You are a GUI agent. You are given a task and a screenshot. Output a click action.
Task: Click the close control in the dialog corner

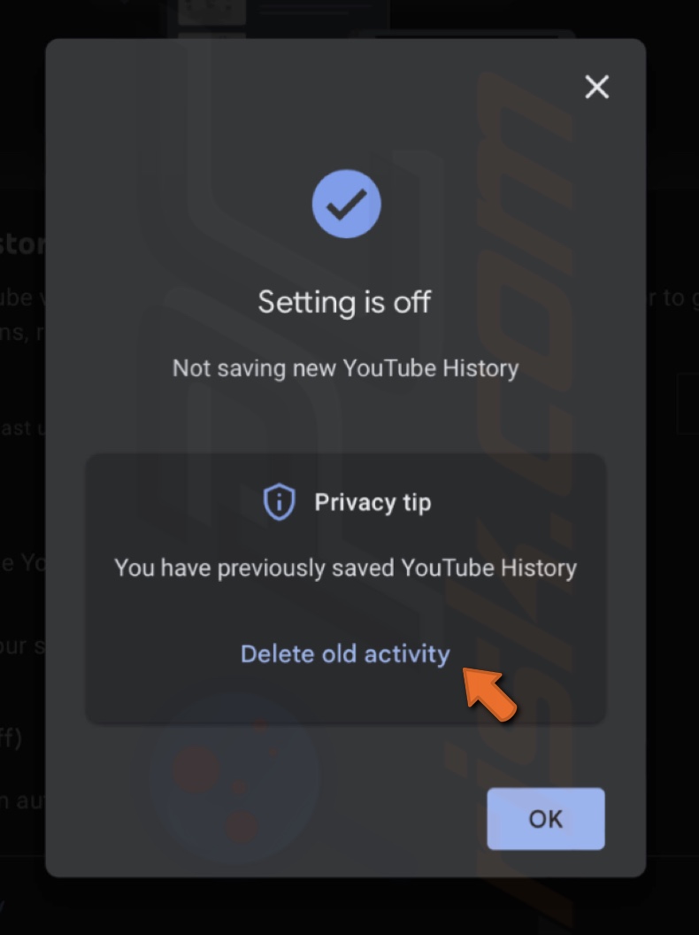pos(596,87)
